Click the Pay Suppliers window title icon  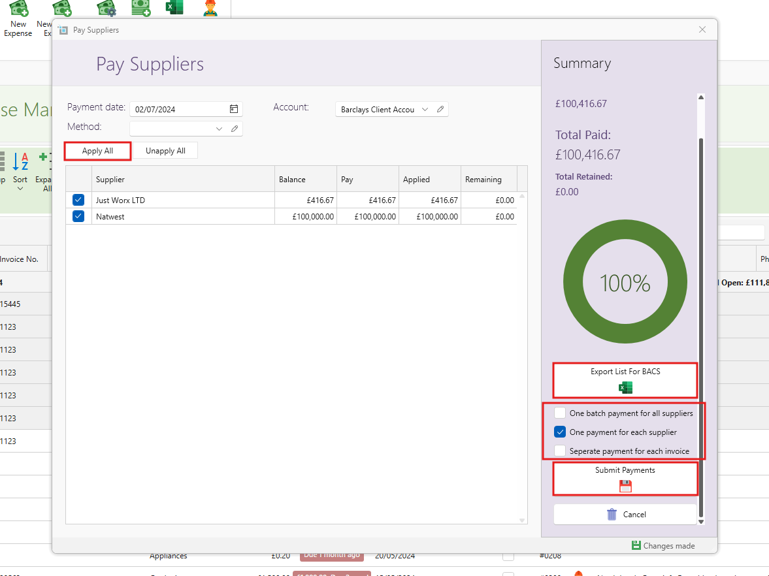[63, 30]
